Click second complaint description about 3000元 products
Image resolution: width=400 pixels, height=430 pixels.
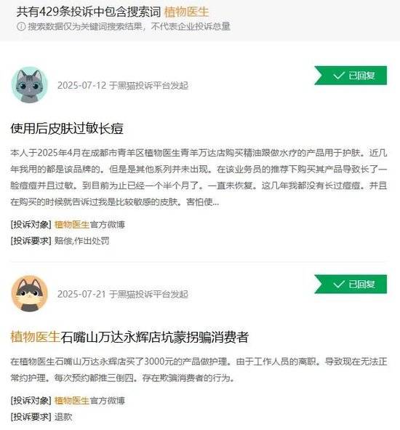pos(199,370)
